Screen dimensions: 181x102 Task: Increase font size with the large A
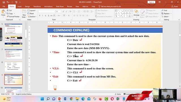pyautogui.click(x=63, y=11)
